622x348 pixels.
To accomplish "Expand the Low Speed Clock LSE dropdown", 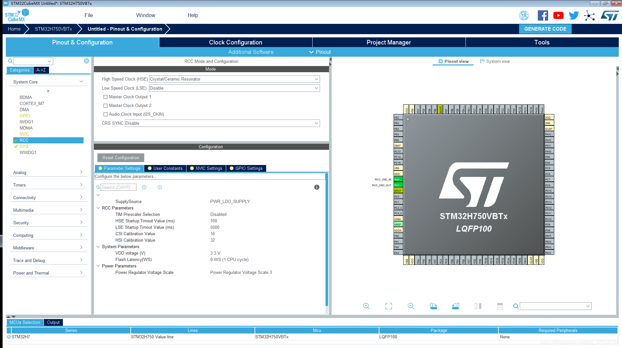I will (316, 88).
